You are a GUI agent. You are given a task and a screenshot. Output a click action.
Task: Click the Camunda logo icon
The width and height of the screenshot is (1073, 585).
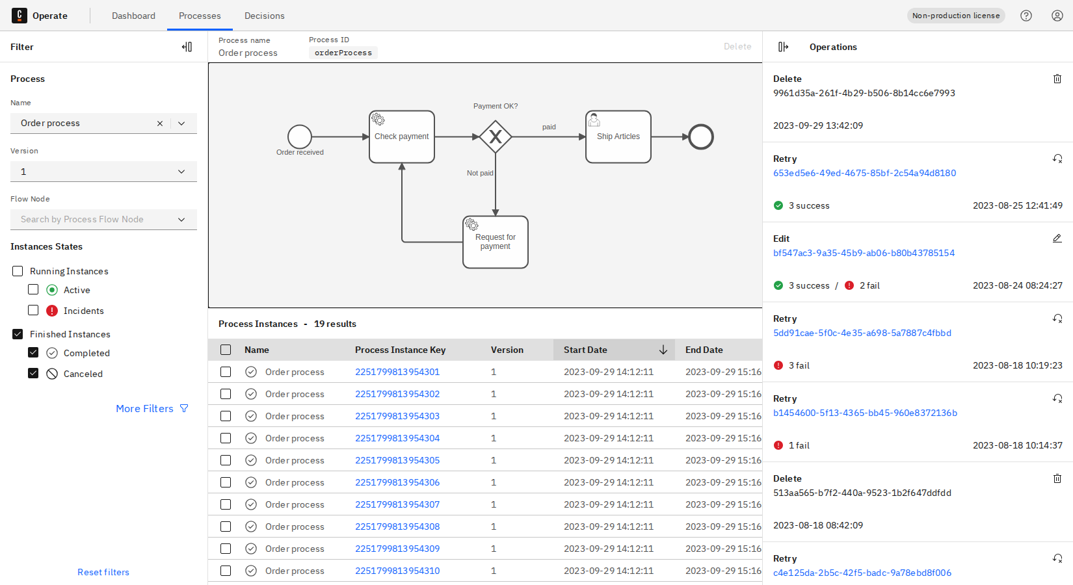[x=20, y=16]
